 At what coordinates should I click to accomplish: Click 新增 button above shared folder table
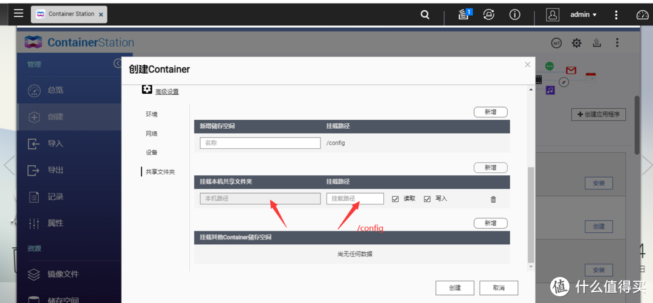[x=490, y=168]
